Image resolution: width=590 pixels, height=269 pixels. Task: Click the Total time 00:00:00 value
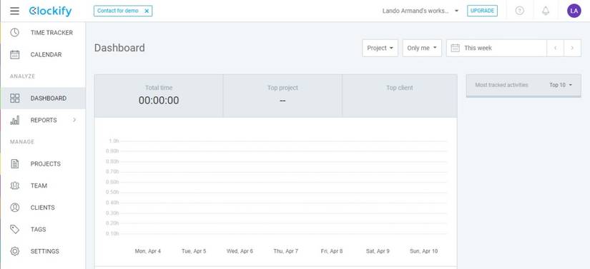click(x=159, y=100)
